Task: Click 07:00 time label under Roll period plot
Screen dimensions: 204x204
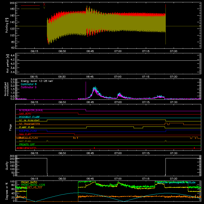Action: pyautogui.click(x=118, y=77)
